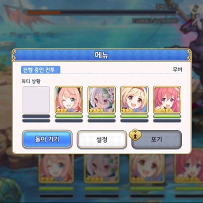The width and height of the screenshot is (203, 203).
Task: Click the dark TP bar under white-haired character
Action: pos(101,121)
